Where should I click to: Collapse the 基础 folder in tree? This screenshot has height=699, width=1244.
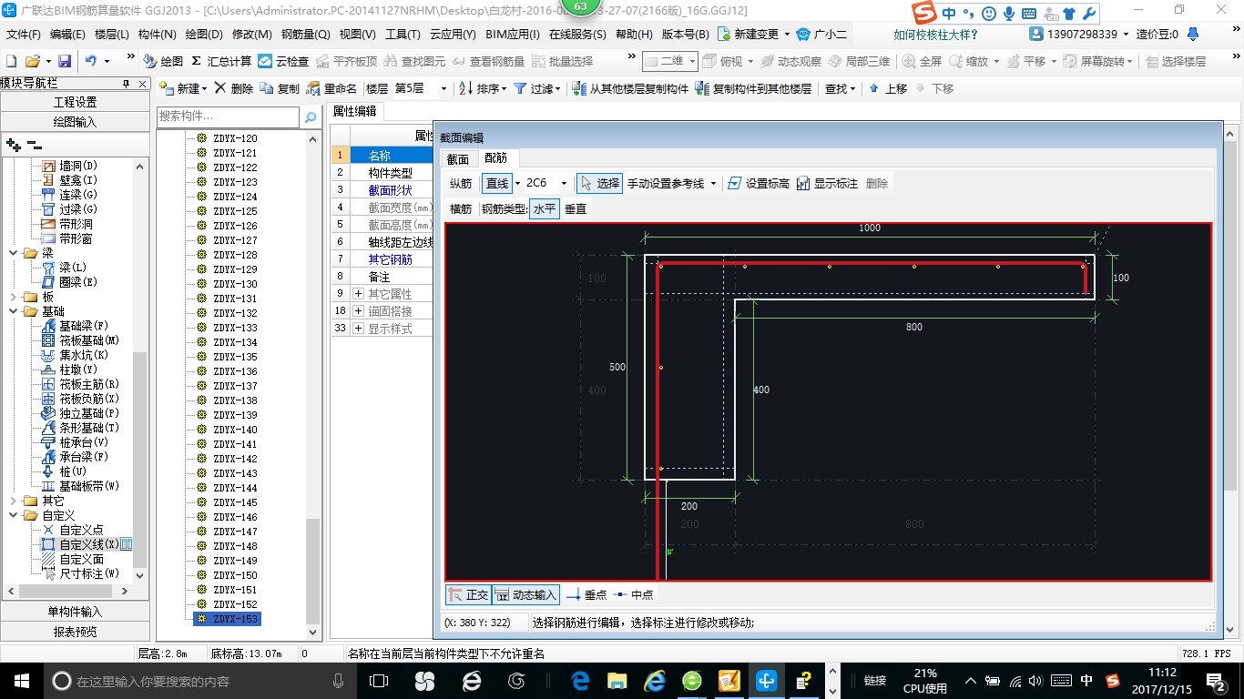click(14, 311)
